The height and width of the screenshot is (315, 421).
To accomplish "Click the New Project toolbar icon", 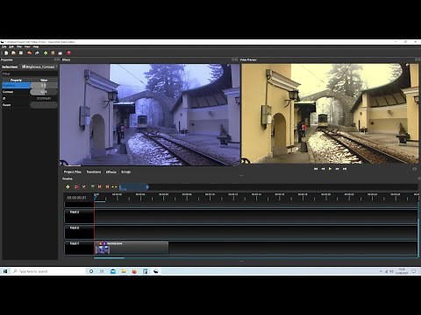I will [6, 52].
